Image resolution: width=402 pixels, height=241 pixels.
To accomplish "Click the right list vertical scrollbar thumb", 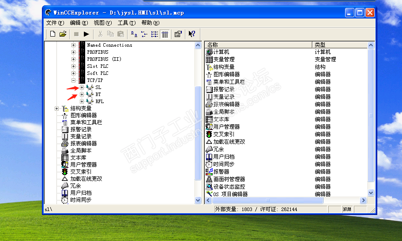I will point(371,115).
